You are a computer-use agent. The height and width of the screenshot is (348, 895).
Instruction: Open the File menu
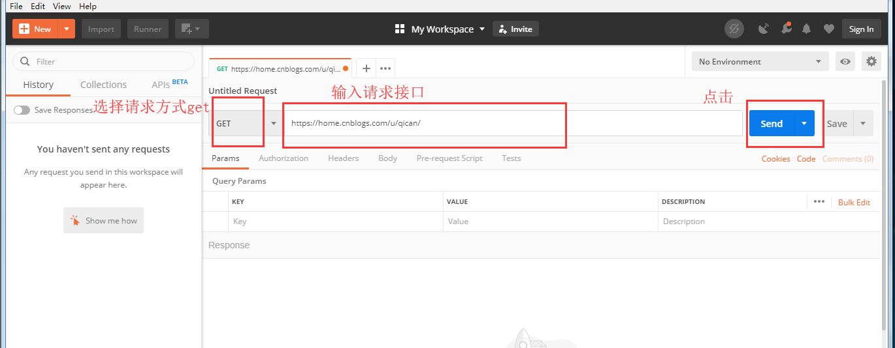tap(16, 6)
